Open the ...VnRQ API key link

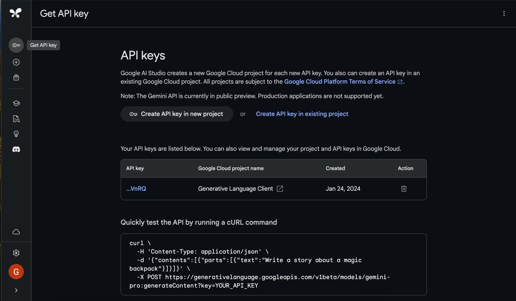(136, 189)
